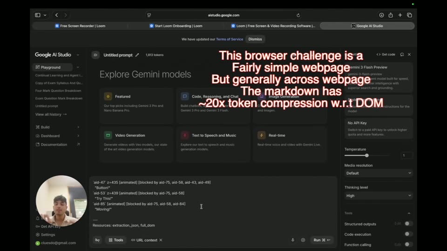Open Exam Question Mark Breakdown history item
Screen dimensions: 447x251
pos(59,98)
